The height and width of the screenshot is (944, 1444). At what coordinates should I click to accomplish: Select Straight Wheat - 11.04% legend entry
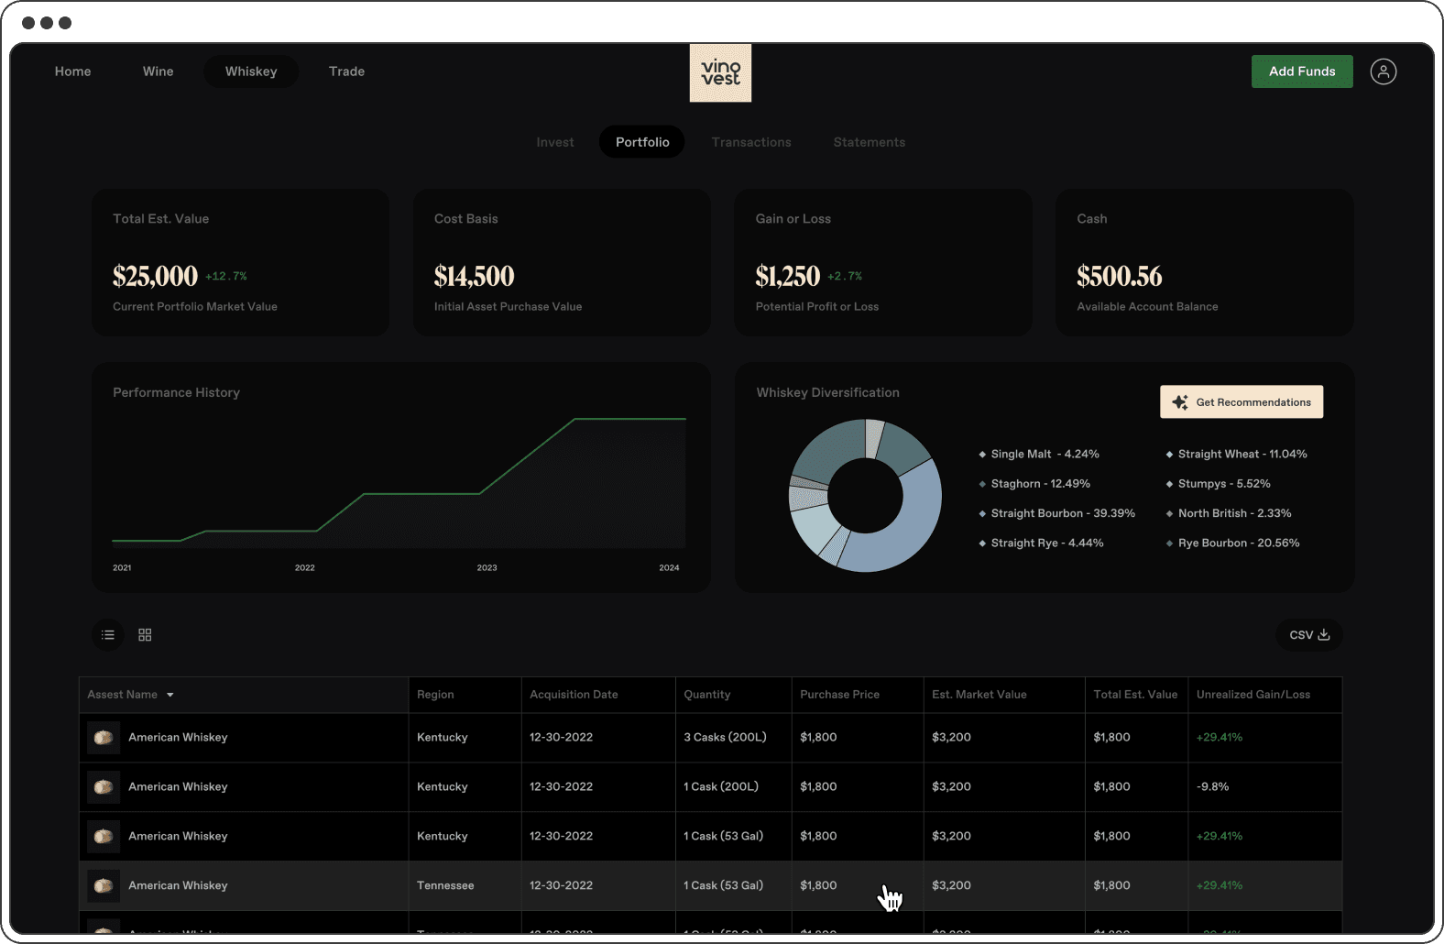tap(1236, 455)
